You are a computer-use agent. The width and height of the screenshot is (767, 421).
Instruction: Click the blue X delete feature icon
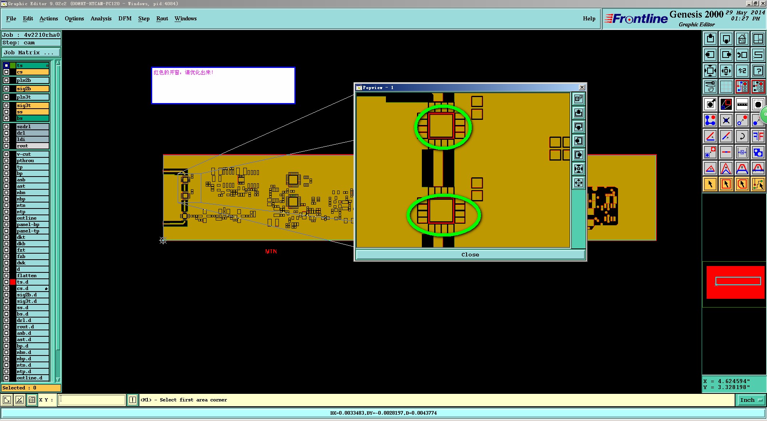[x=726, y=120]
